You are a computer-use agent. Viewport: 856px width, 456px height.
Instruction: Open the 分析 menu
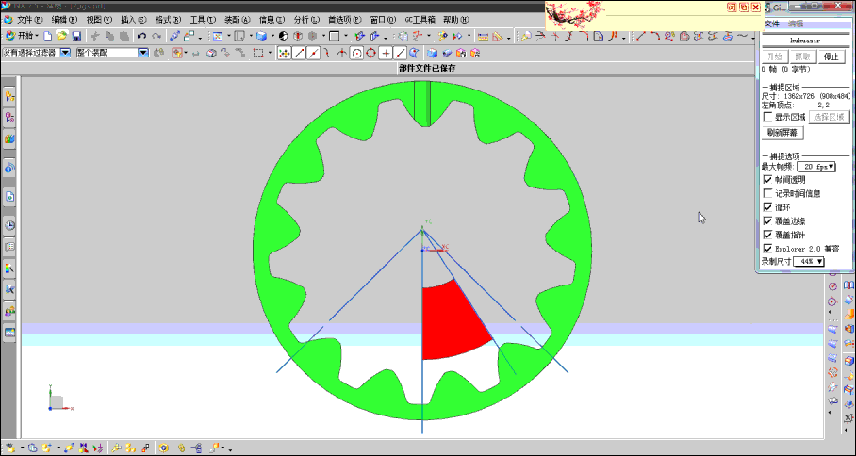click(306, 20)
